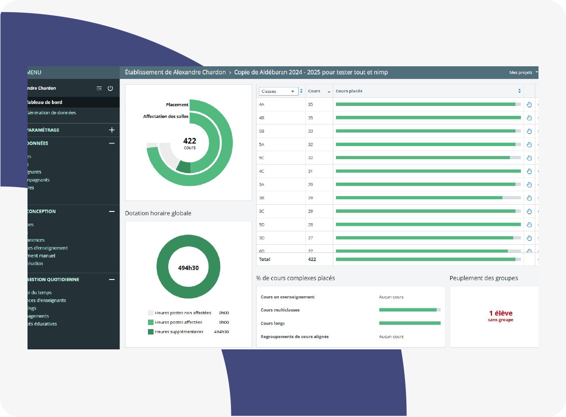Open the Classes dropdown in table header
Screen dimensions: 566x417
[278, 92]
